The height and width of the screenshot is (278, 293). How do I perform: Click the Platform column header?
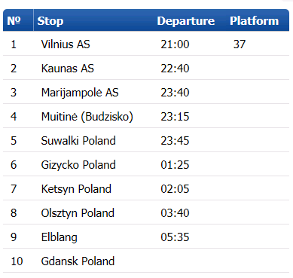(255, 20)
